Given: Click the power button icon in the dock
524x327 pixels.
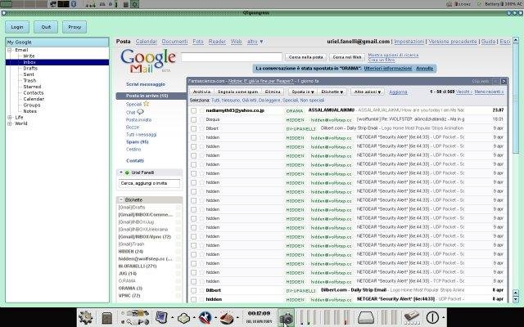Looking at the screenshot, I should point(432,317).
